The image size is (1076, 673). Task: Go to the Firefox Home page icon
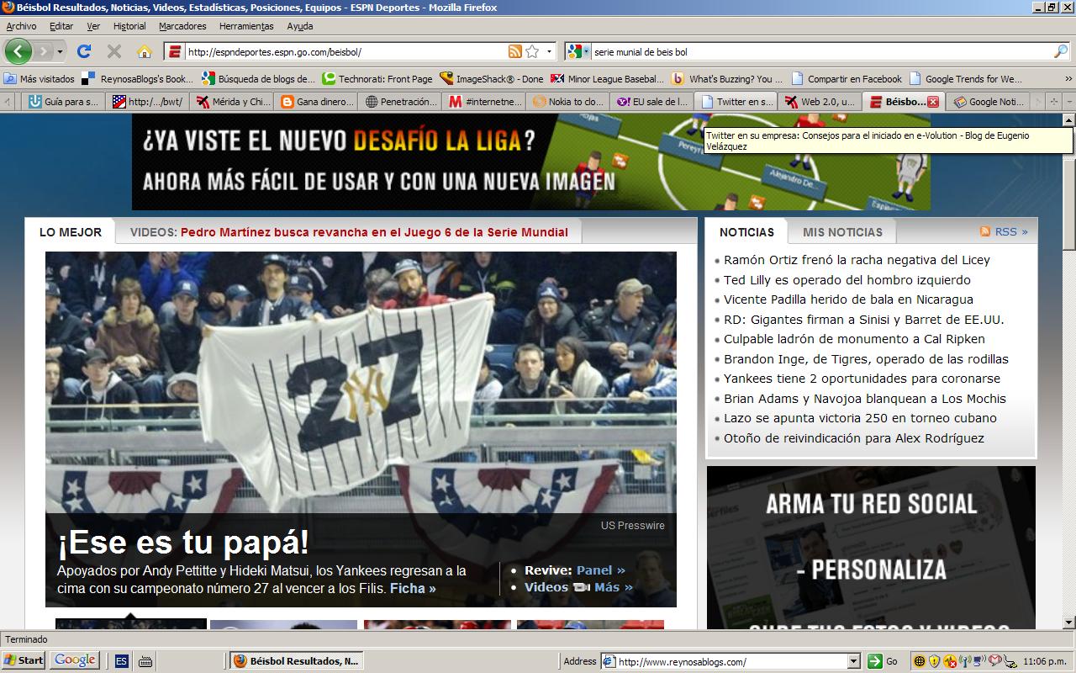tap(144, 51)
